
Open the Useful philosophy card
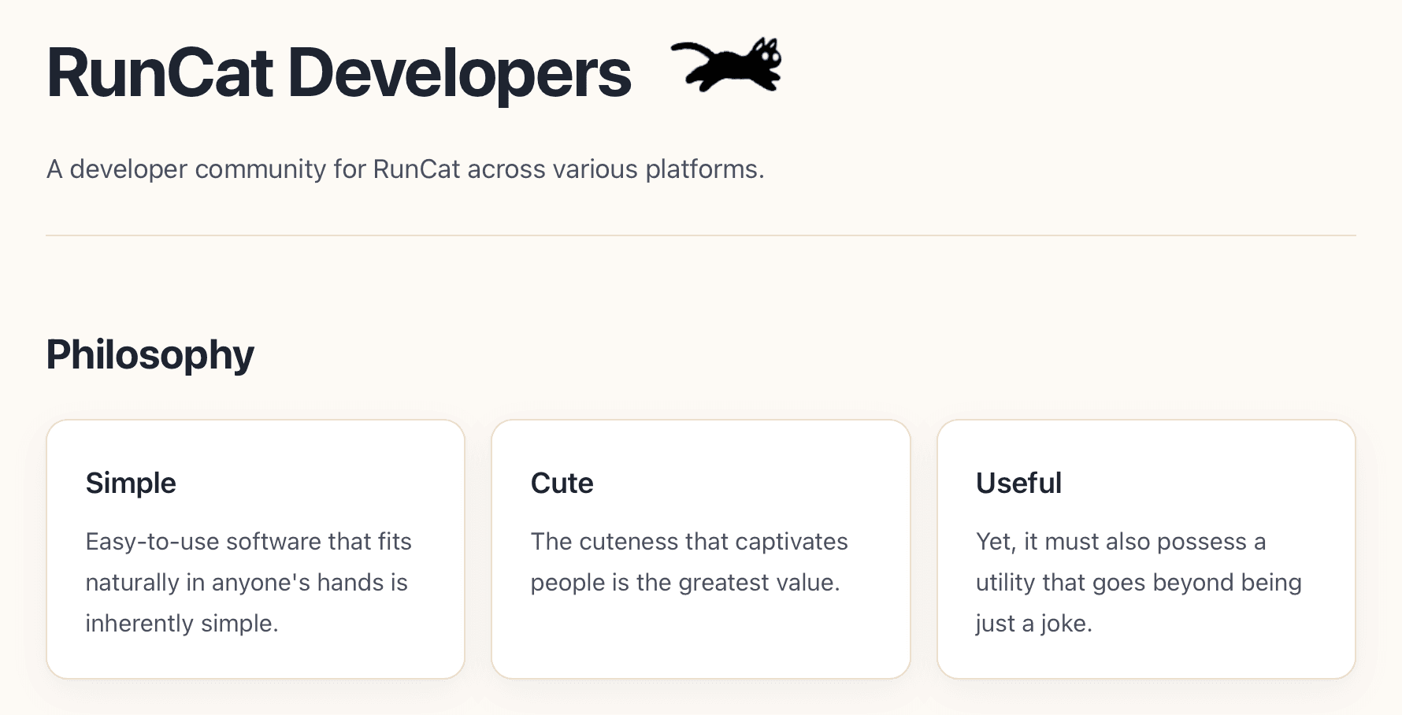coord(1146,549)
